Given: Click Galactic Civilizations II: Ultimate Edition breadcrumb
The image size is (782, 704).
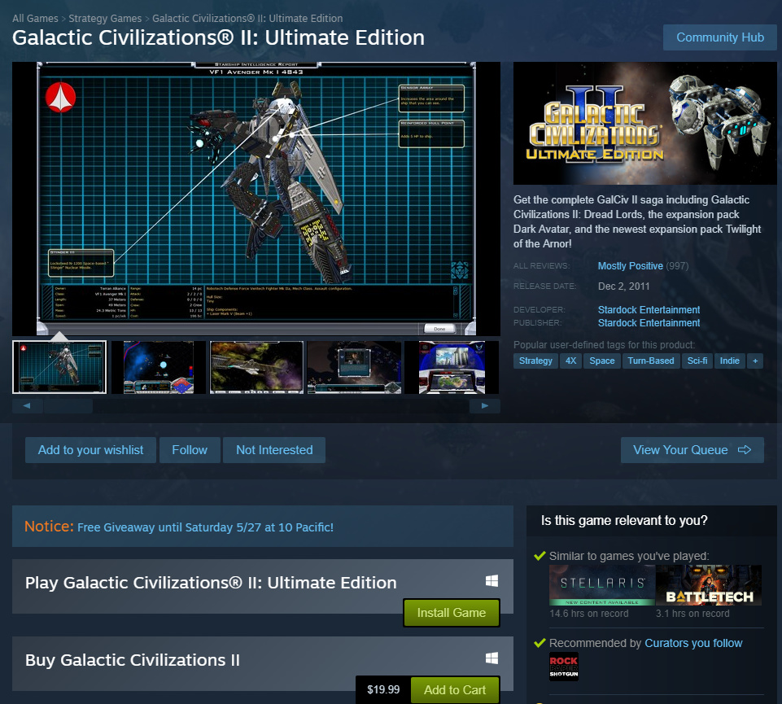Looking at the screenshot, I should (x=247, y=19).
